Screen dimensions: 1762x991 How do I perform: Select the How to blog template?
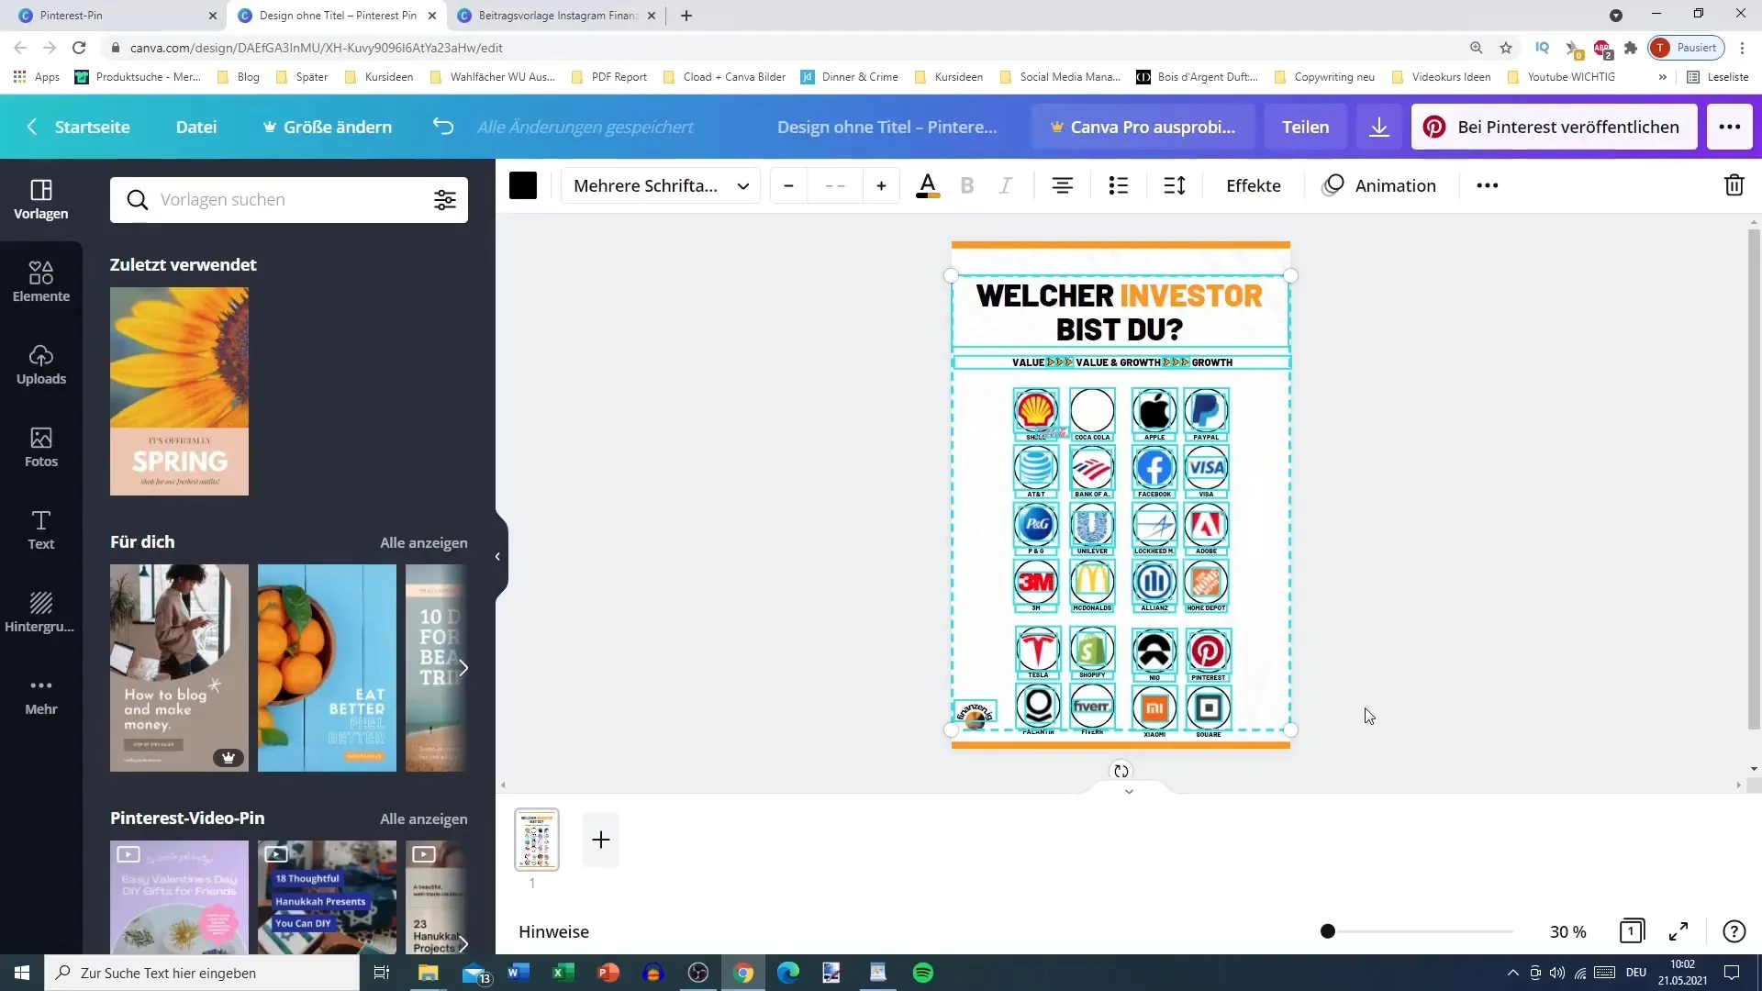coord(179,668)
